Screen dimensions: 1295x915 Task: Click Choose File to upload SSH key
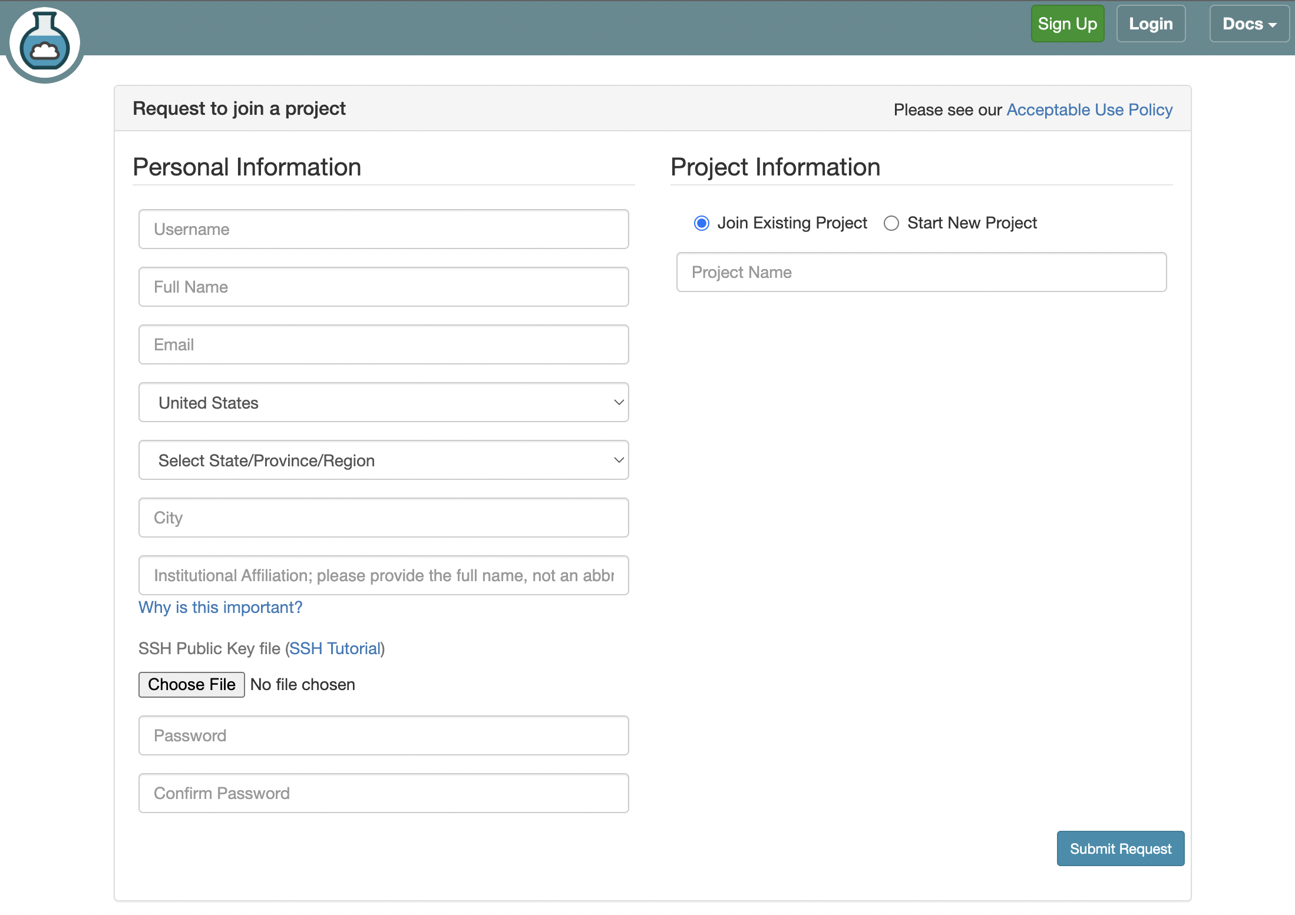[191, 684]
